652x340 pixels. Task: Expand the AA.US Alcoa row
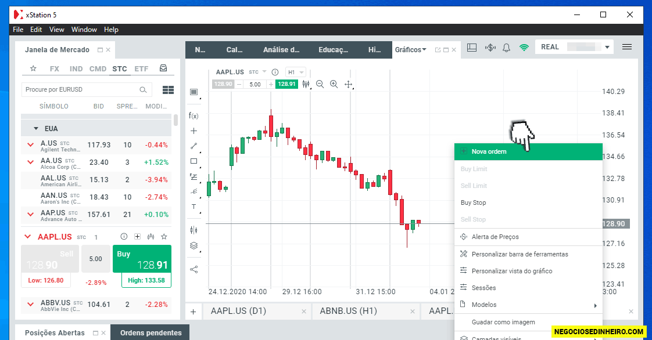pyautogui.click(x=30, y=162)
